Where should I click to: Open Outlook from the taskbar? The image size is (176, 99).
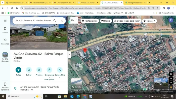(72, 96)
